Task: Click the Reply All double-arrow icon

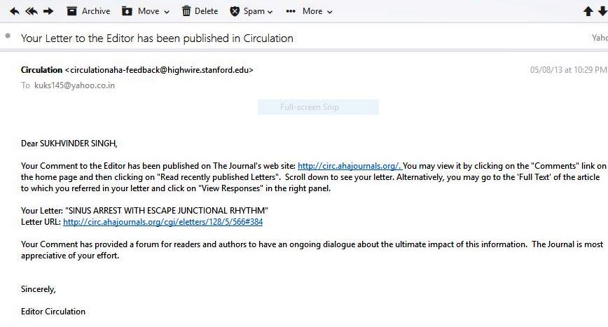Action: click(32, 11)
